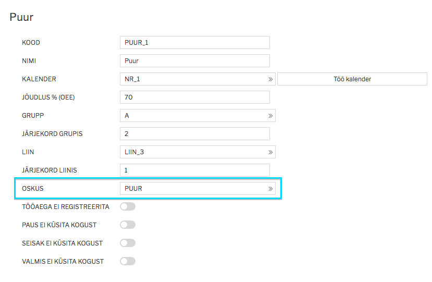Toggle TÖÖAEGA EI REGISTREERITA switch
This screenshot has width=432, height=282.
coord(128,206)
